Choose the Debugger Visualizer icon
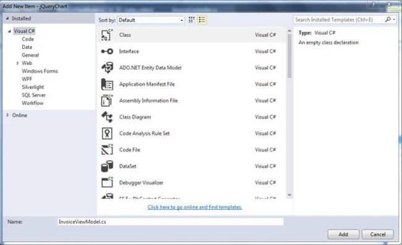Image resolution: width=402 pixels, height=245 pixels. (x=107, y=183)
